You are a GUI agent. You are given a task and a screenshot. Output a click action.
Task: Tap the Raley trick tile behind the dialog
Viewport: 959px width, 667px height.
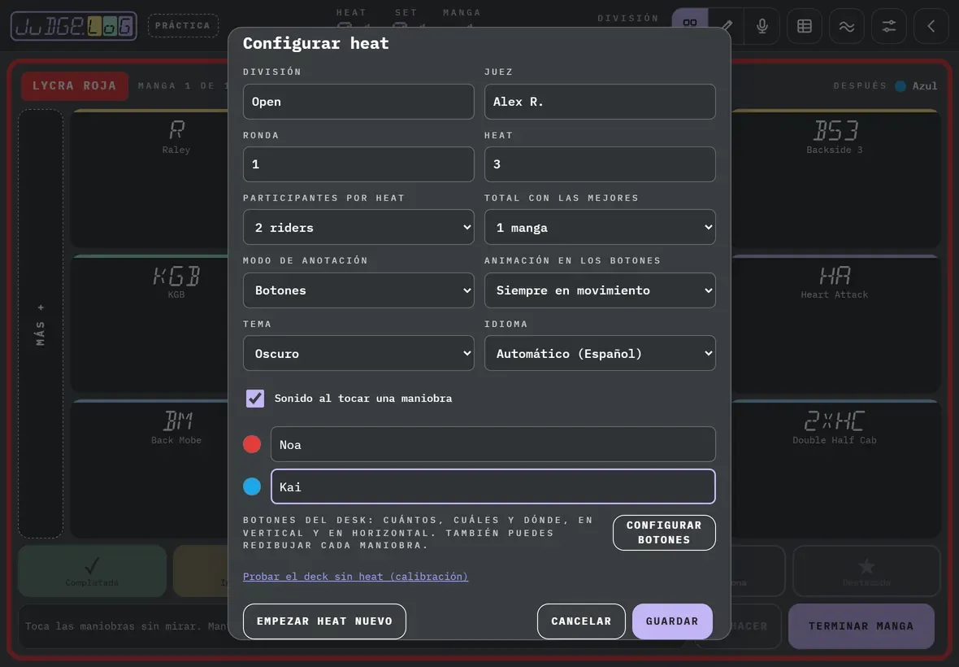tap(150, 179)
